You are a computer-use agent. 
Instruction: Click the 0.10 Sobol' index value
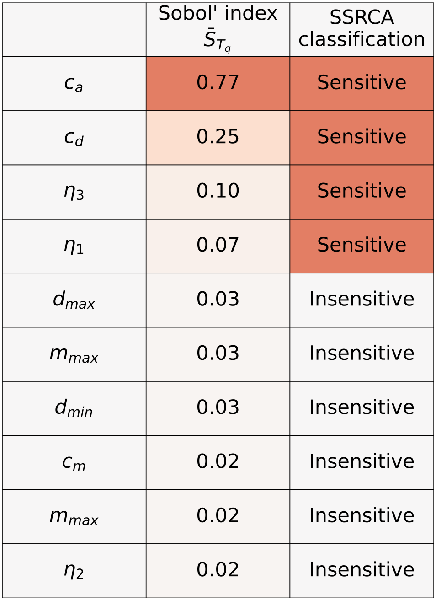(218, 192)
